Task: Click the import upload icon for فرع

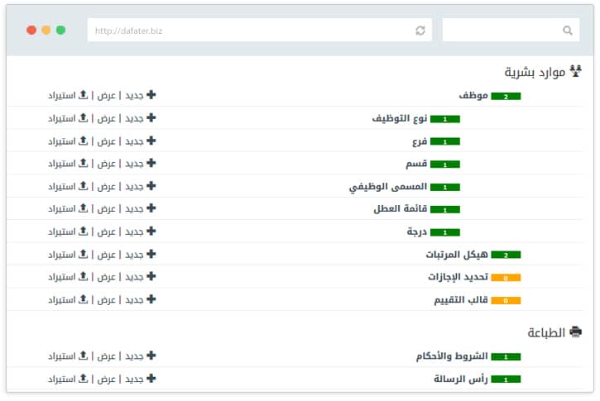Action: point(83,141)
